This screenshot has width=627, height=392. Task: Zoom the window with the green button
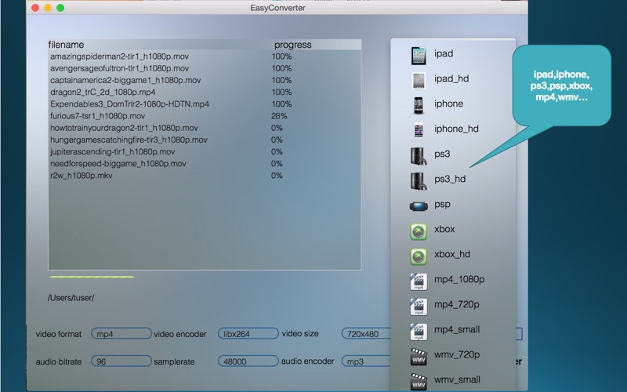(x=60, y=8)
